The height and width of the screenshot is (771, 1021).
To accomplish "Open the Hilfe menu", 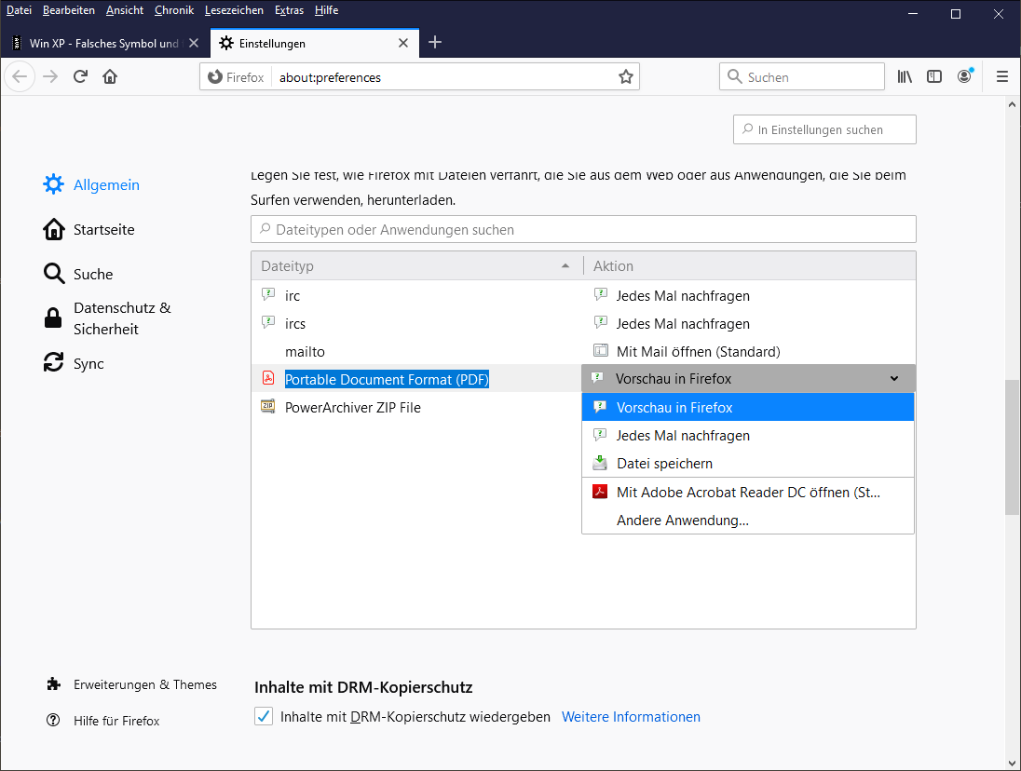I will pos(326,10).
